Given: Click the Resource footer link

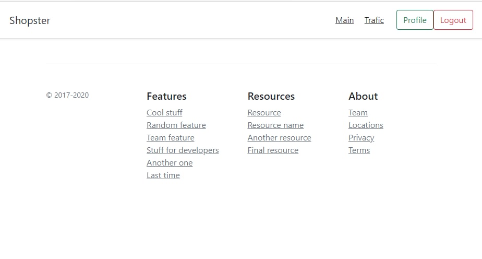Looking at the screenshot, I should point(264,113).
